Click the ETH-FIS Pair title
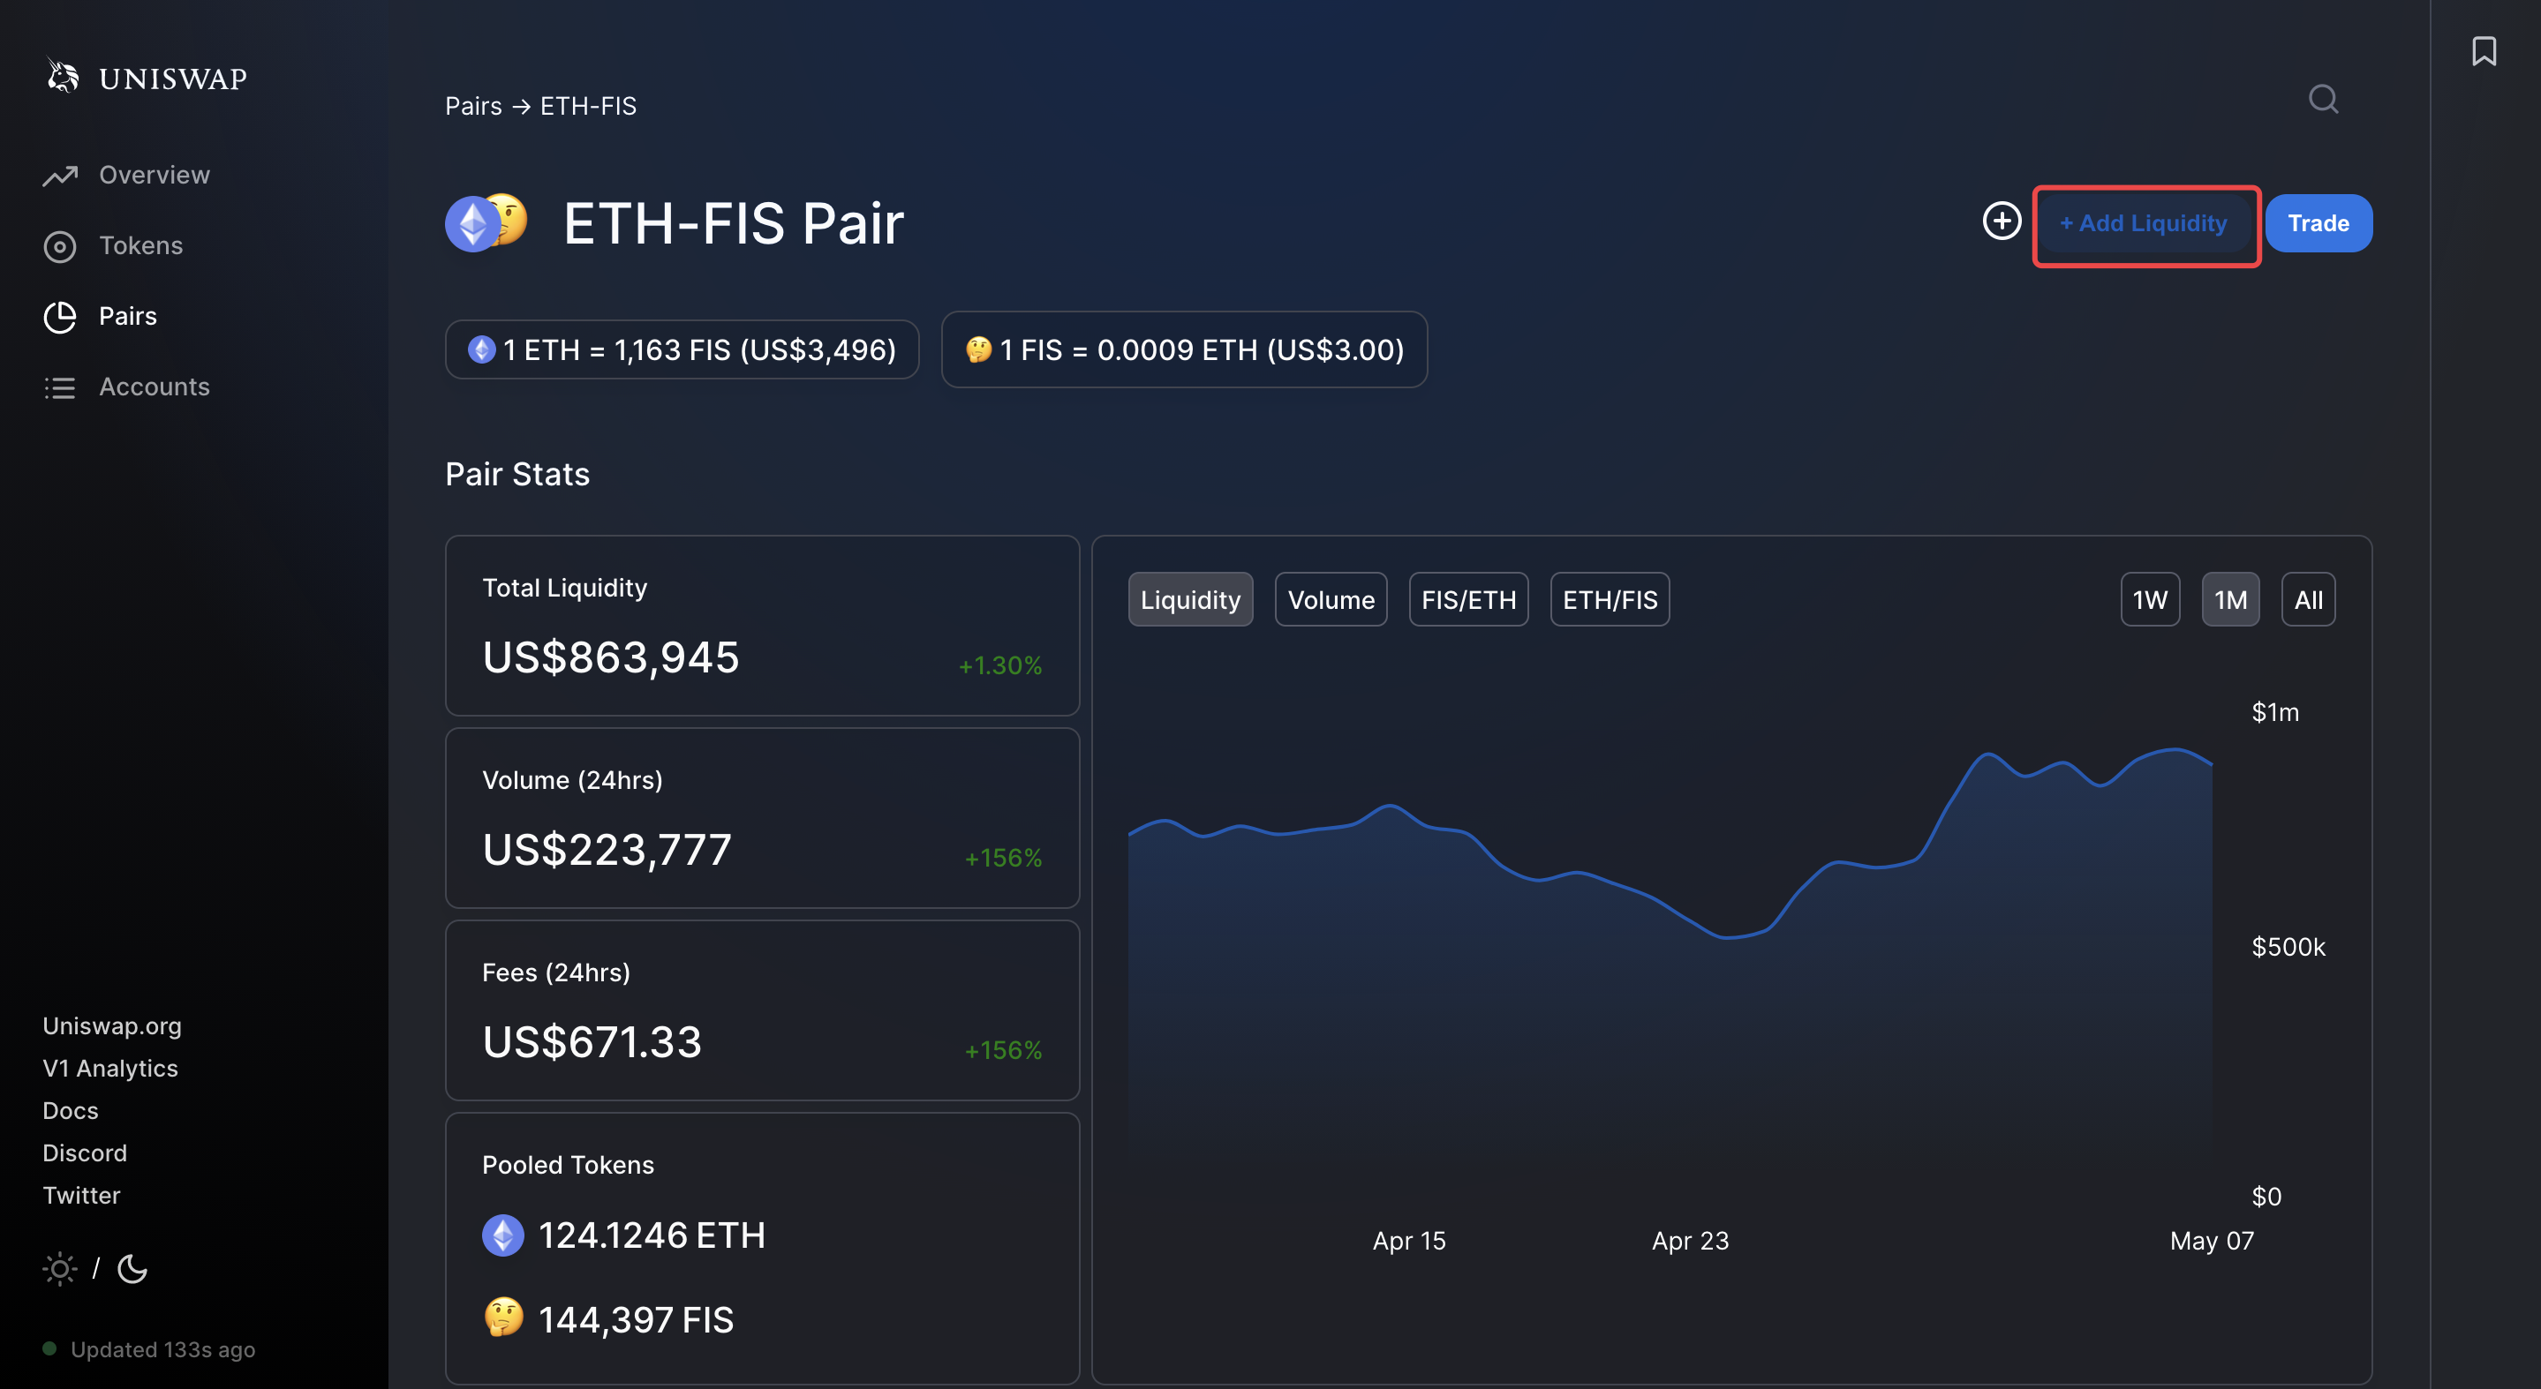The height and width of the screenshot is (1389, 2541). [733, 224]
